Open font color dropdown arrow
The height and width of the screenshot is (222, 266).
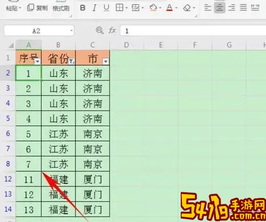(176, 8)
